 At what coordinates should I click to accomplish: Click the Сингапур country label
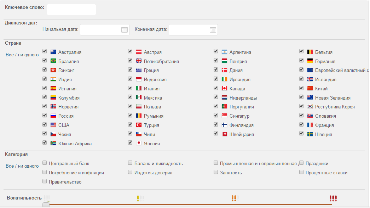[x=239, y=116]
